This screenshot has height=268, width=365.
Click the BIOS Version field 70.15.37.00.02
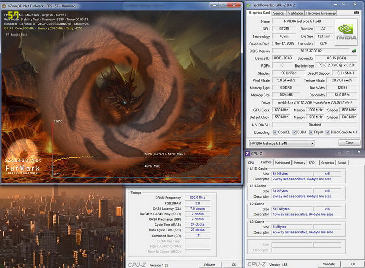pos(311,51)
